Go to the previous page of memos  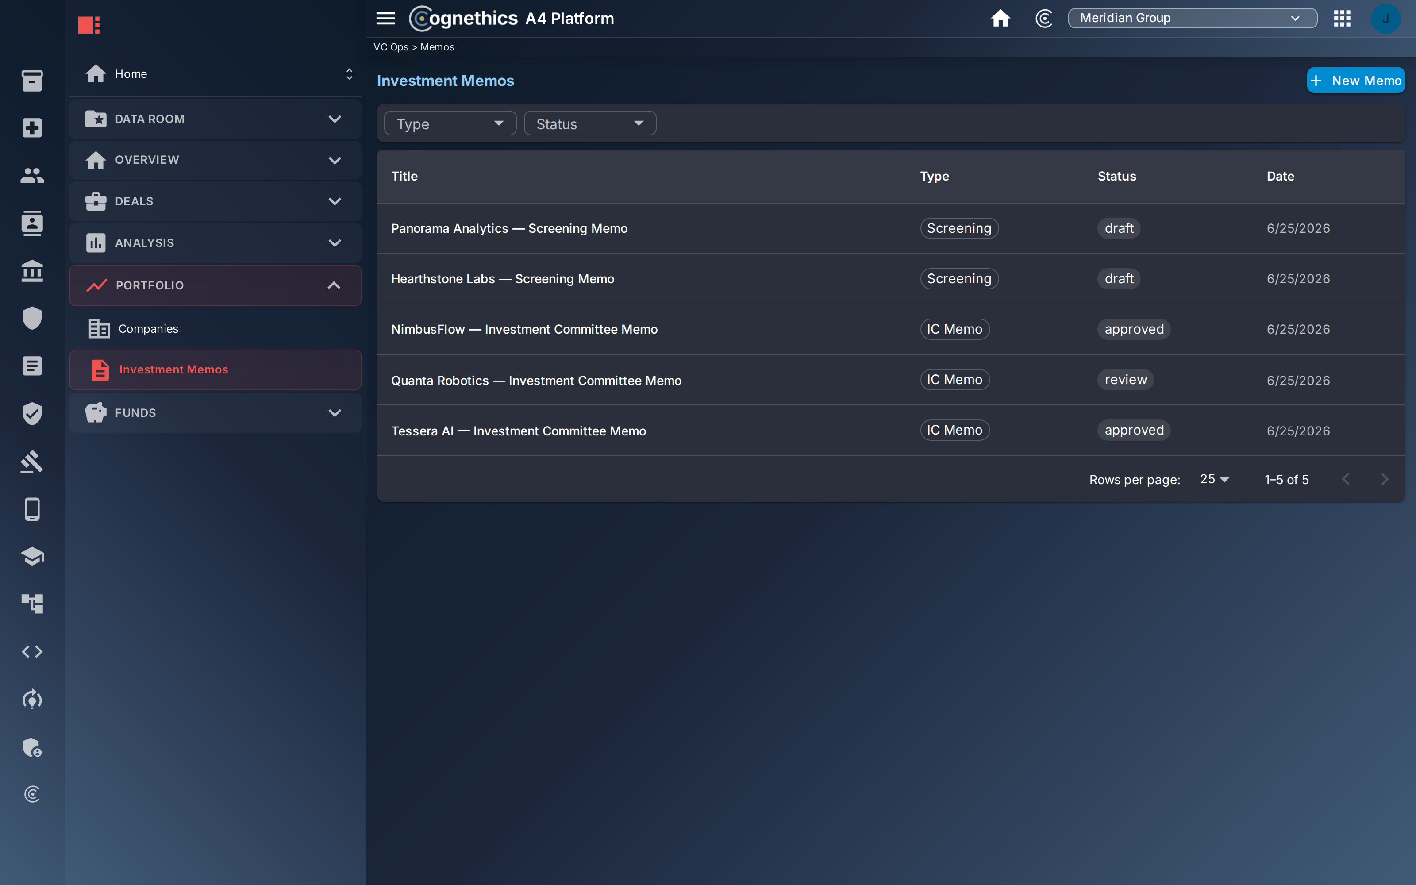(1346, 479)
